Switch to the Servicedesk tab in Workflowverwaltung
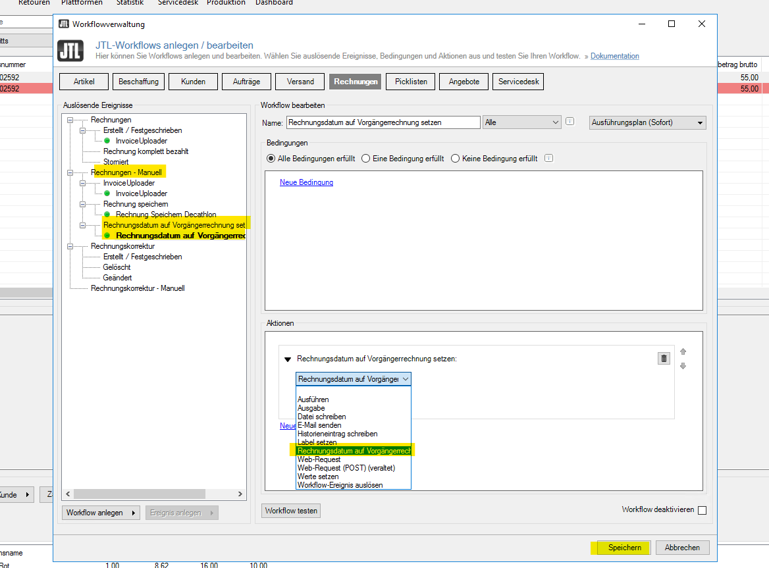Image resolution: width=769 pixels, height=568 pixels. 518,82
